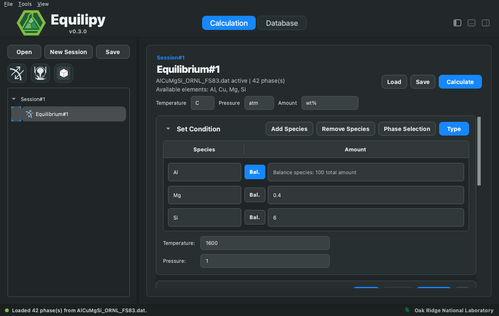Click the Species column header
This screenshot has width=499, height=316.
(204, 149)
